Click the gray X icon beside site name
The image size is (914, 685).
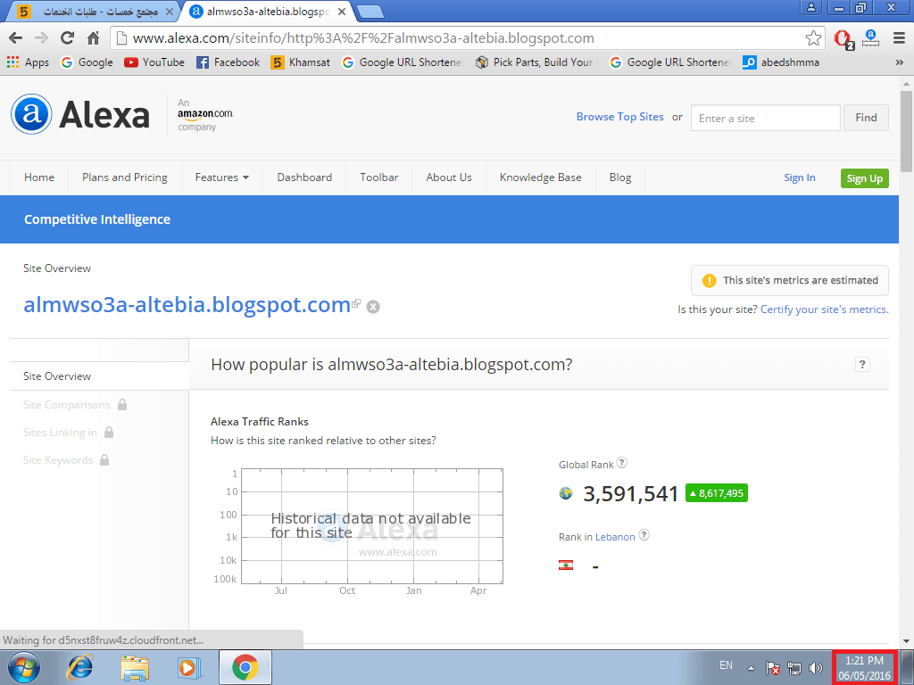tap(373, 307)
